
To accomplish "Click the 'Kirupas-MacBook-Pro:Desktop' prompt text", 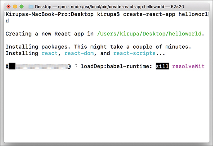I will [50, 14].
